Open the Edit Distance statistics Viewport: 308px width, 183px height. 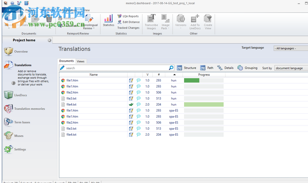click(129, 22)
